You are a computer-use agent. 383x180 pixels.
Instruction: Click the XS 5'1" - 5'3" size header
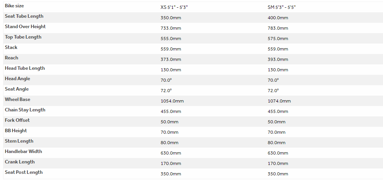176,7
